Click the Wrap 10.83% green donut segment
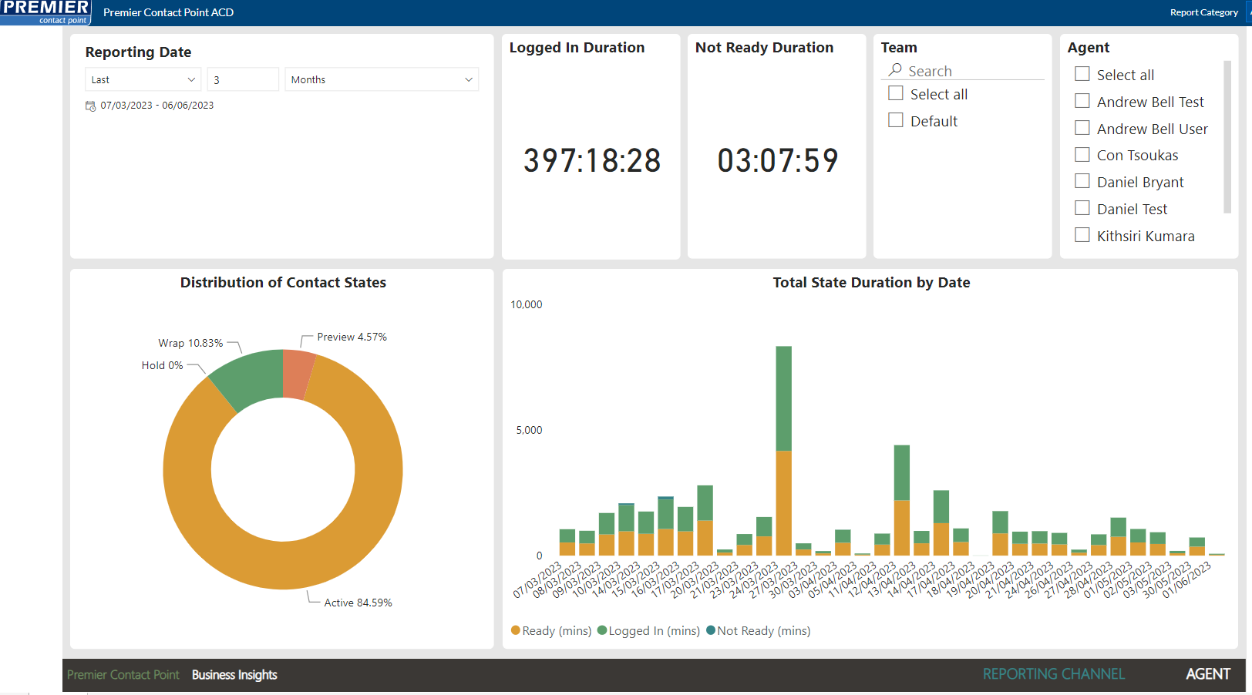Screen dimensions: 1252x695 (x=251, y=378)
